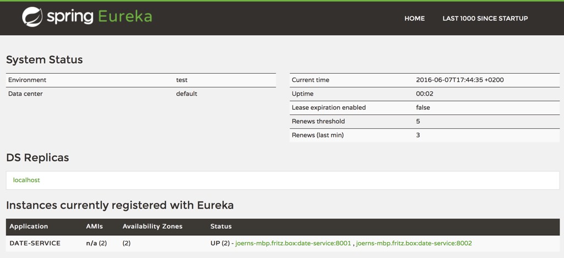Open the HOME navigation item
Screen dimensions: 564x258
(414, 18)
